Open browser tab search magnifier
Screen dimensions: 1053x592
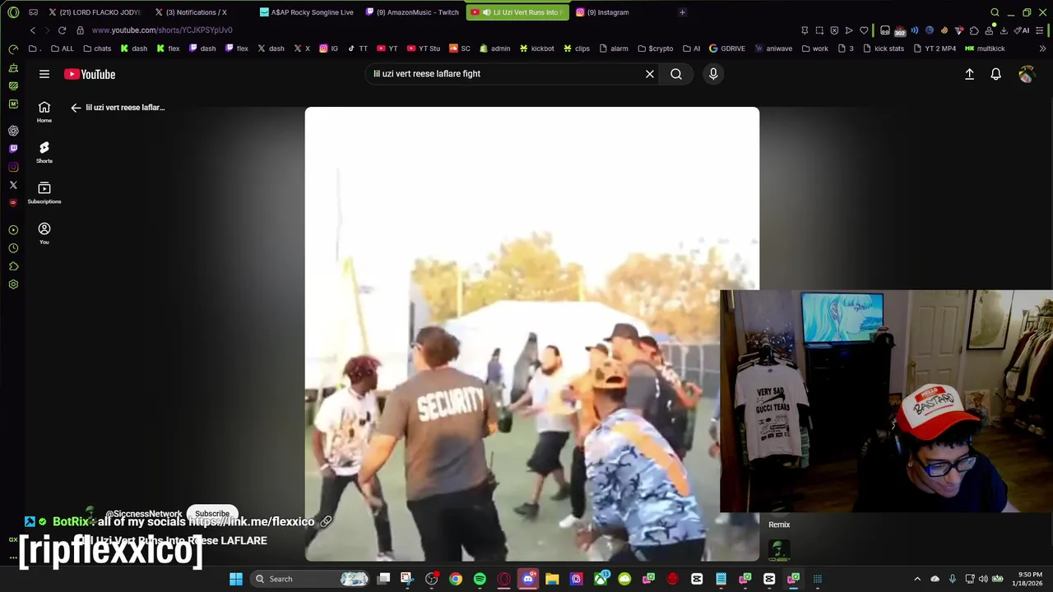(x=995, y=12)
